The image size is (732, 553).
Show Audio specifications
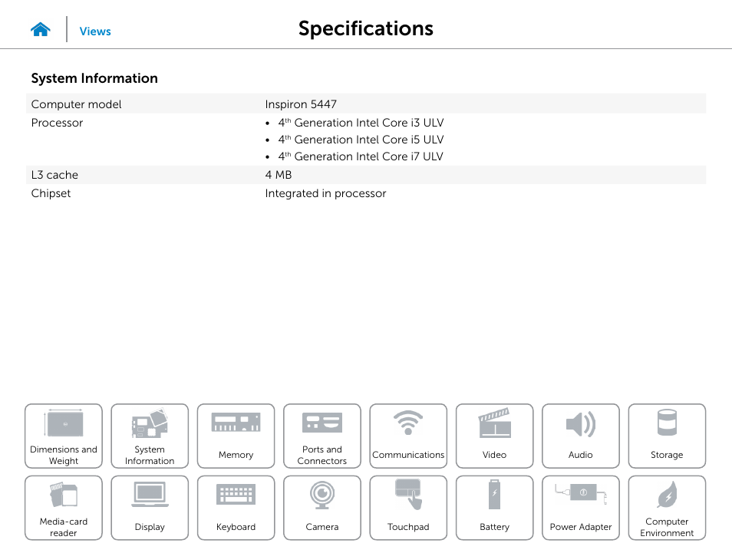point(581,436)
